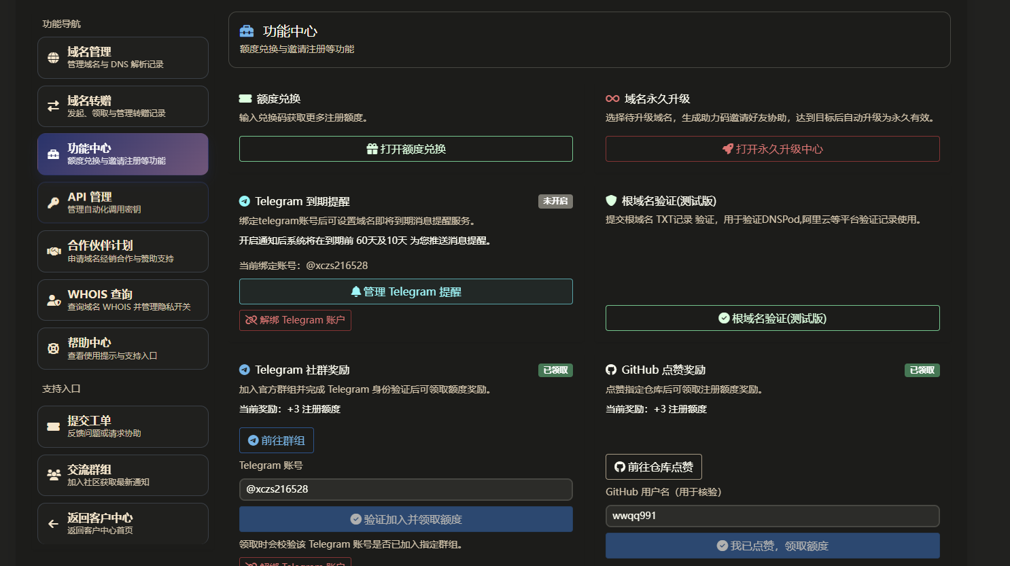The image size is (1010, 566).
Task: Open 提交工单 support entry
Action: [123, 427]
